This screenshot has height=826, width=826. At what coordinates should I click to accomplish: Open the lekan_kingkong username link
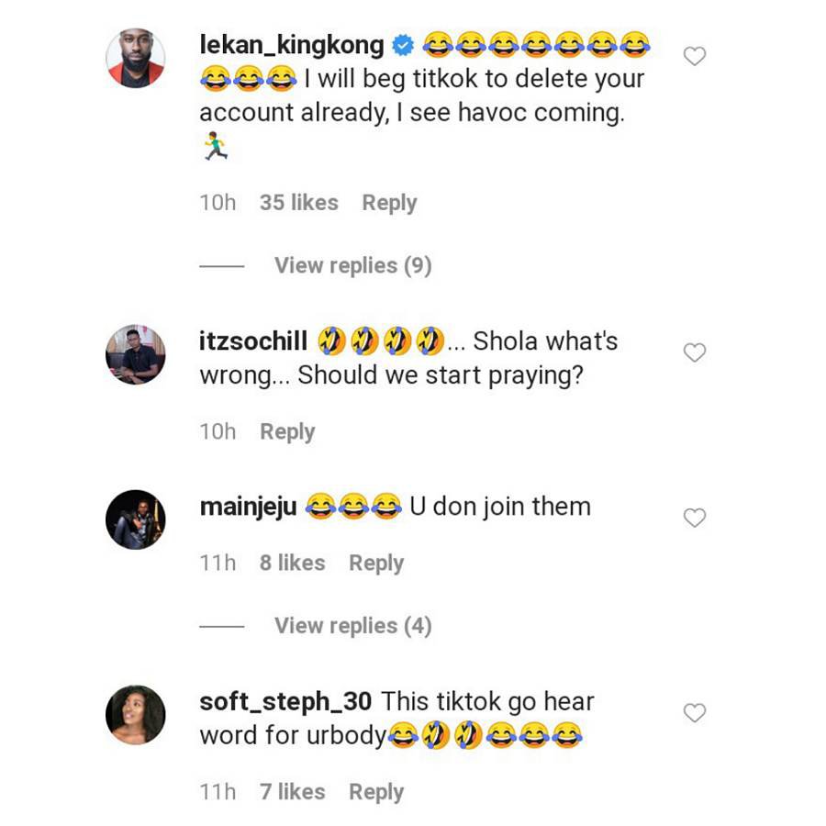pyautogui.click(x=292, y=43)
